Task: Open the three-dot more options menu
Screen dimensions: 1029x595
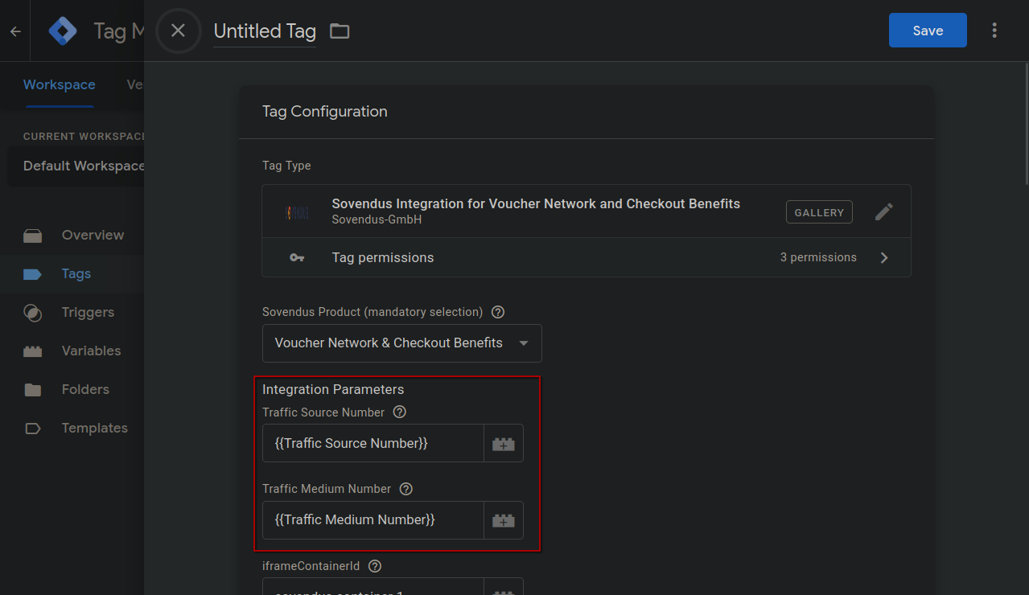Action: (994, 31)
